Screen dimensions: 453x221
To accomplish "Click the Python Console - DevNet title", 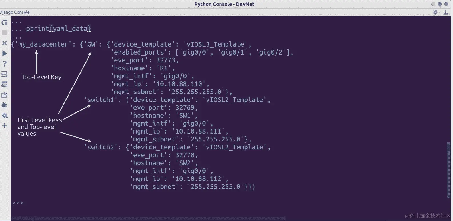I will 224,4.
